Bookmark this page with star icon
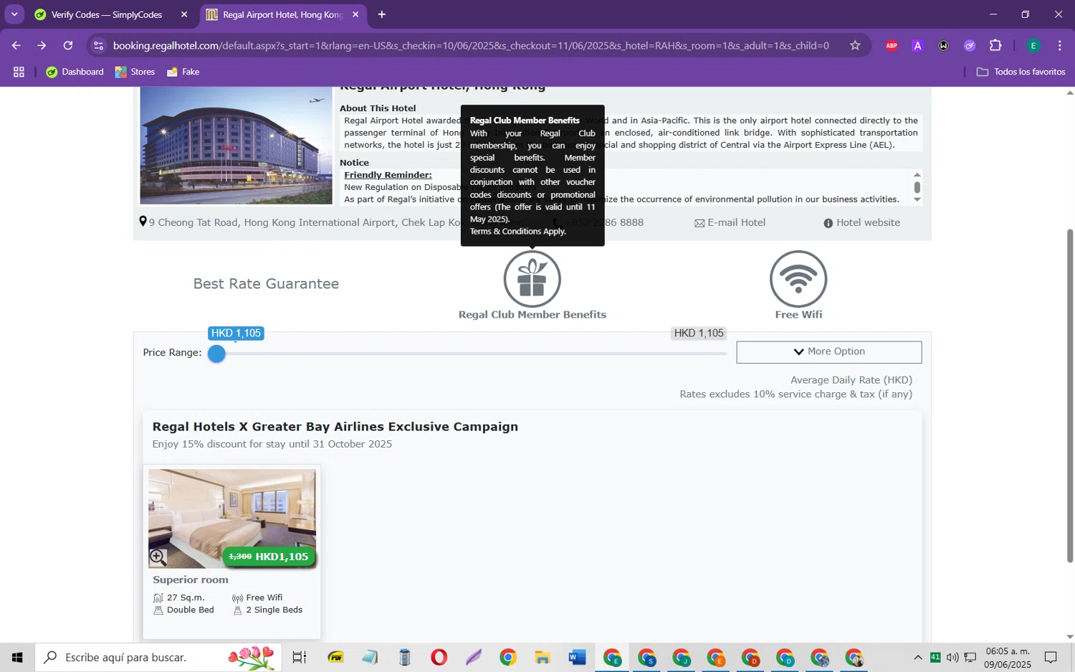Viewport: 1075px width, 672px height. coord(855,45)
